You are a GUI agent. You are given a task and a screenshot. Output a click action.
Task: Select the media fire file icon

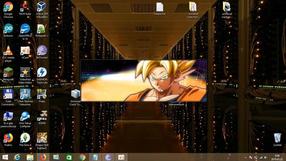pyautogui.click(x=160, y=8)
